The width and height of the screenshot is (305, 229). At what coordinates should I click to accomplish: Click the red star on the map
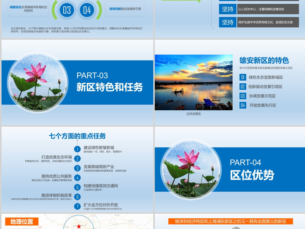tap(79, 226)
